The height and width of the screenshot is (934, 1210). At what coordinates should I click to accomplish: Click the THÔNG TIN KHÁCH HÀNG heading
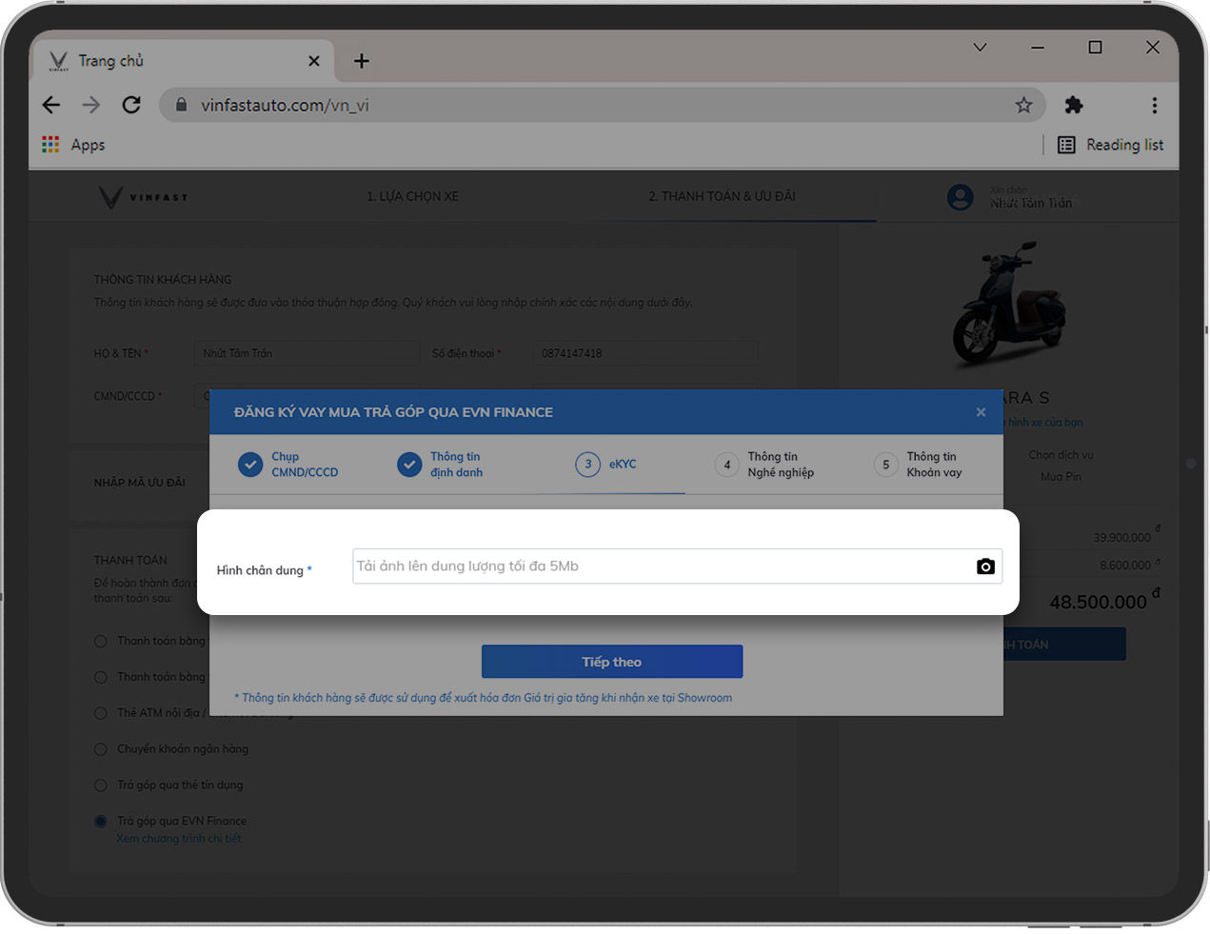(x=163, y=280)
